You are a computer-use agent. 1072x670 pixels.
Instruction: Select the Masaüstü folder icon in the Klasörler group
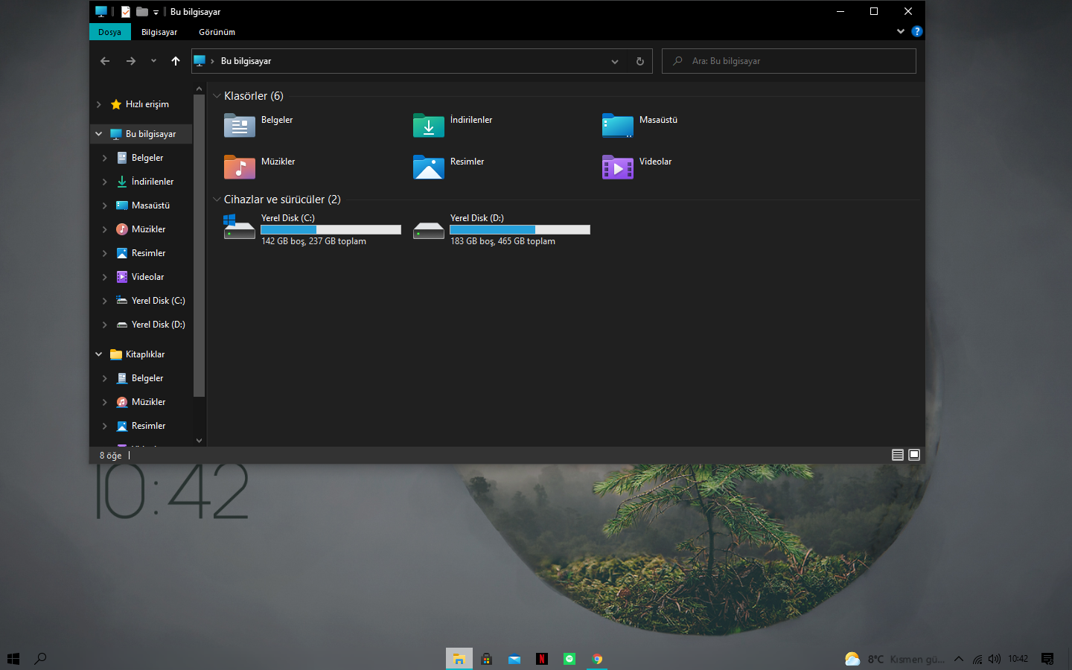tap(618, 125)
